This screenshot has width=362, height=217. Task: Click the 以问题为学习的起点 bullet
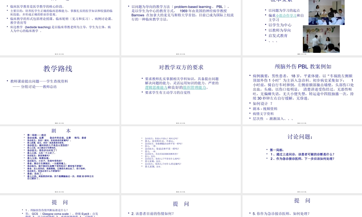pos(283,10)
